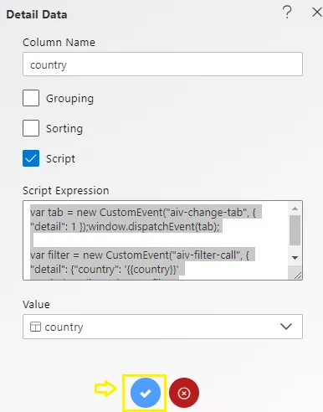Click the Detail Data title text
This screenshot has height=412, width=323.
(x=37, y=14)
